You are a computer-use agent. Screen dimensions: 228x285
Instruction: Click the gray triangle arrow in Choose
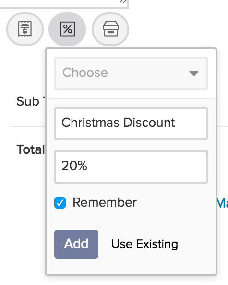[x=194, y=74]
